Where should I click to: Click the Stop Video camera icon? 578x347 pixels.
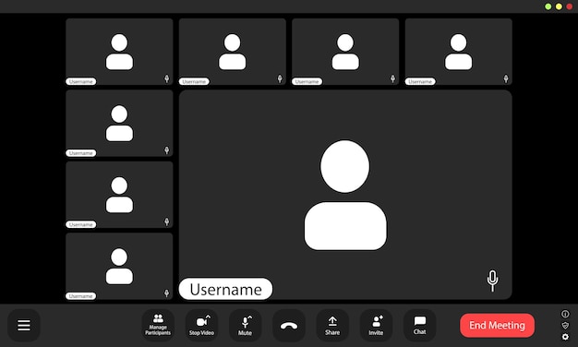tap(201, 322)
